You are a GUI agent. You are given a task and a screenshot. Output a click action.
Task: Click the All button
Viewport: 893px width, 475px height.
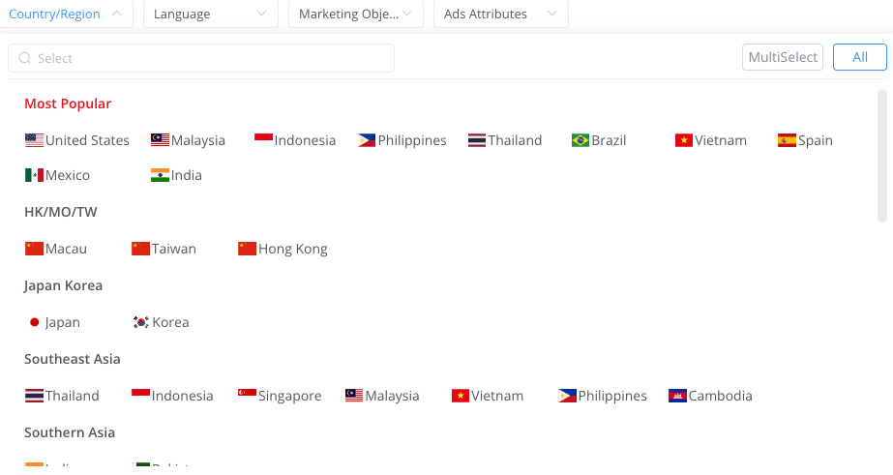pos(859,57)
